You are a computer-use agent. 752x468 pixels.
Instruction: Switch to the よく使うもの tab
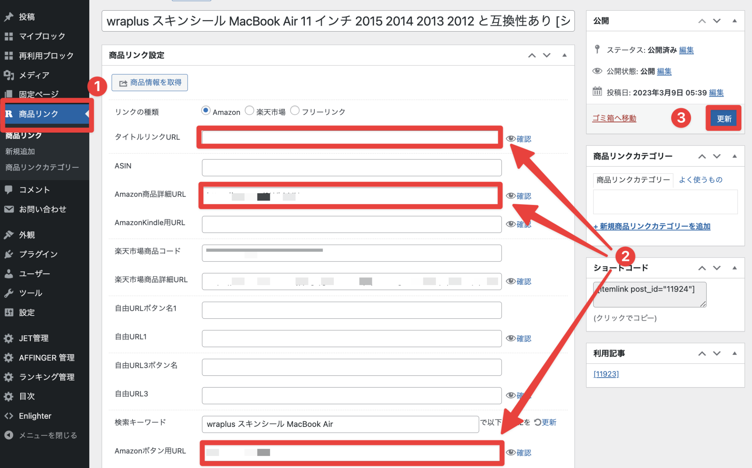tap(700, 179)
